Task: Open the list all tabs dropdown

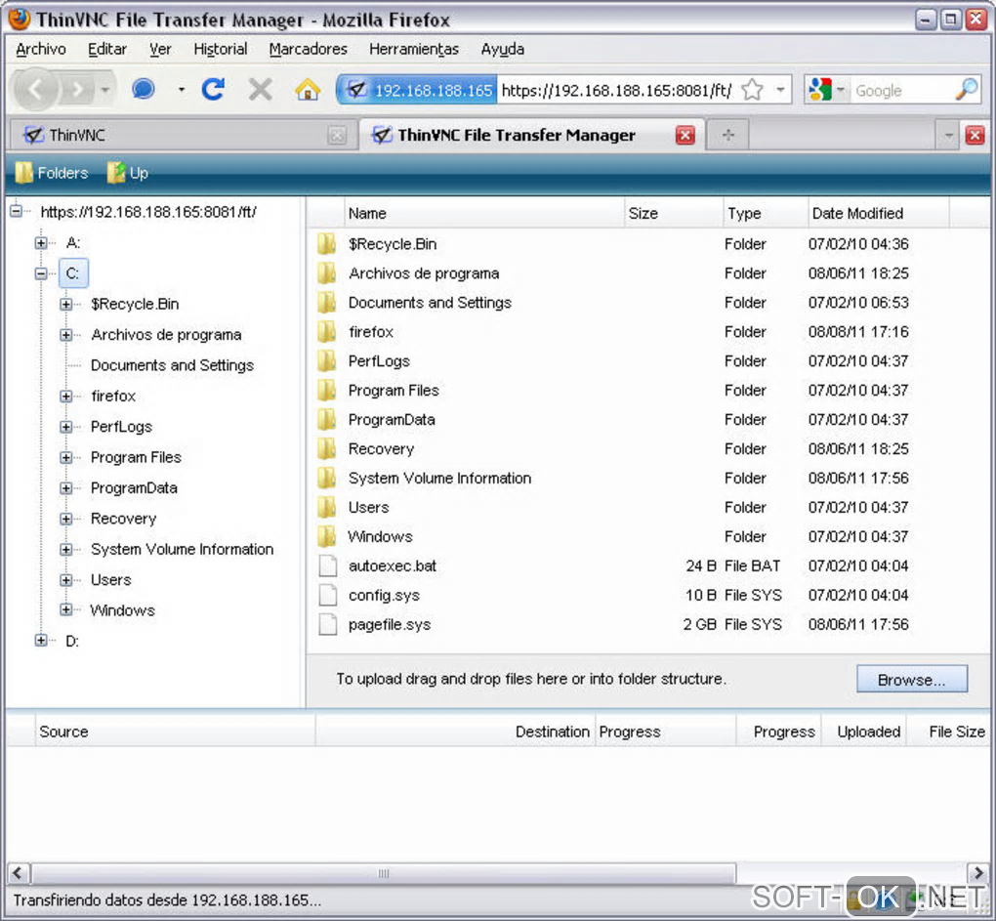Action: point(948,136)
